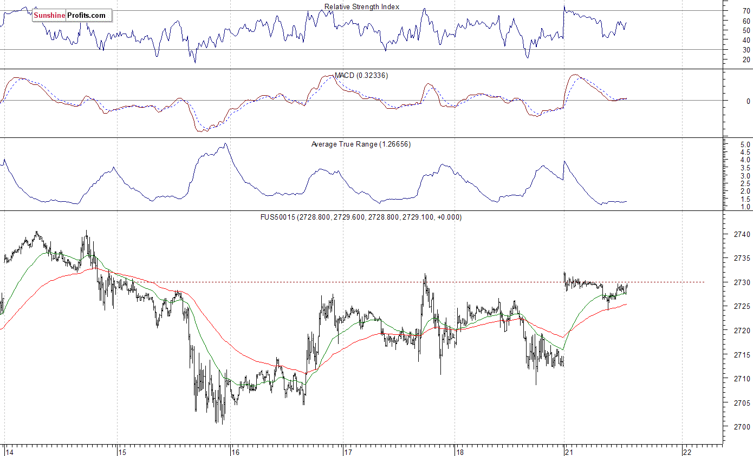Click the RSI 30 axis label
The image size is (753, 456).
746,50
